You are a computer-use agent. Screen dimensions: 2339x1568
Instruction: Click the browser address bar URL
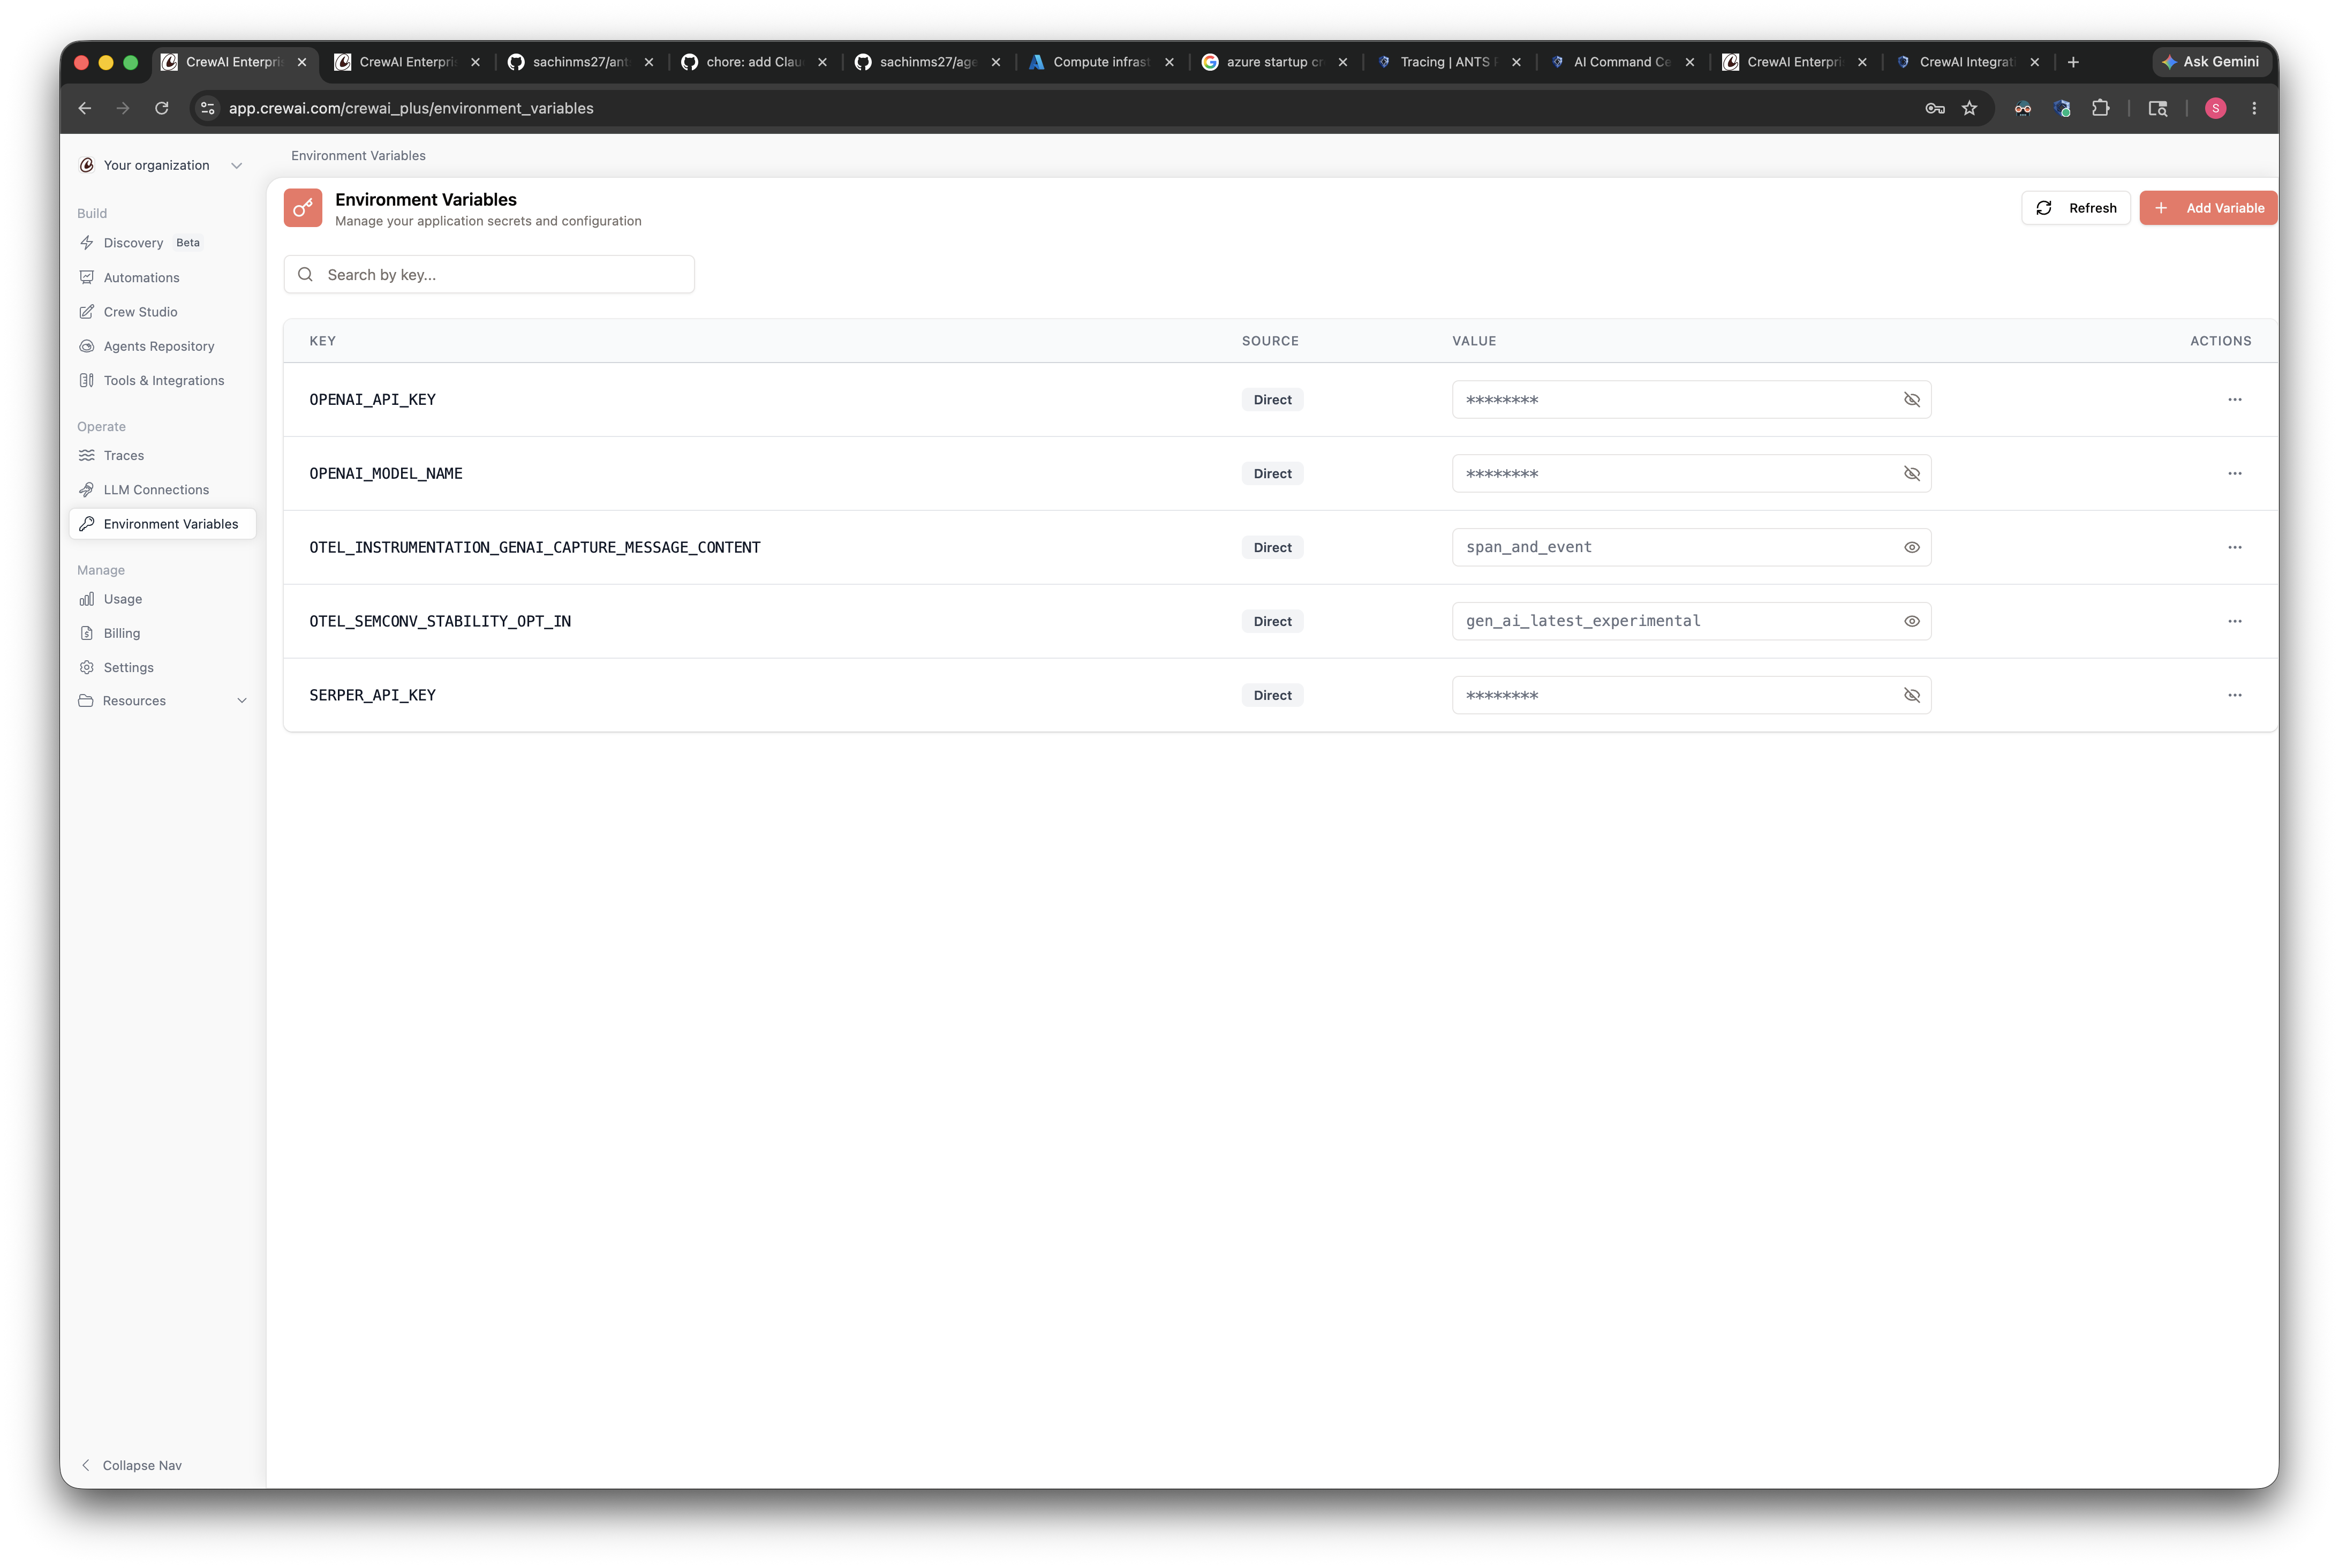point(411,108)
